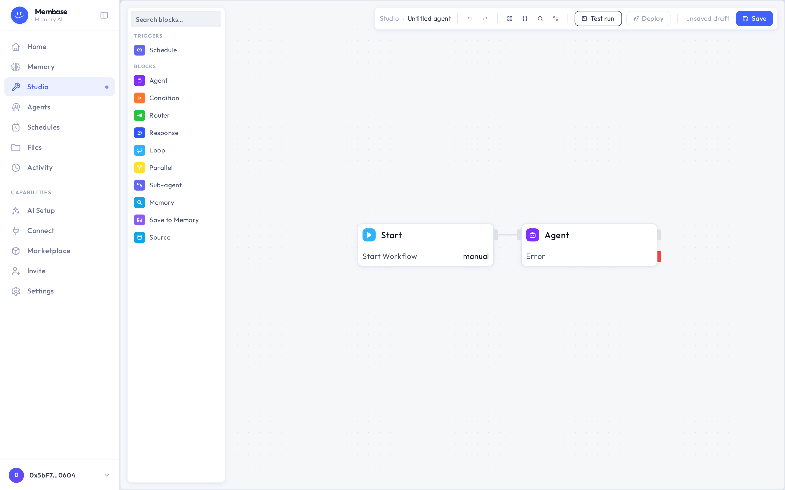The width and height of the screenshot is (785, 490).
Task: Select the Condition block icon
Action: coord(140,98)
